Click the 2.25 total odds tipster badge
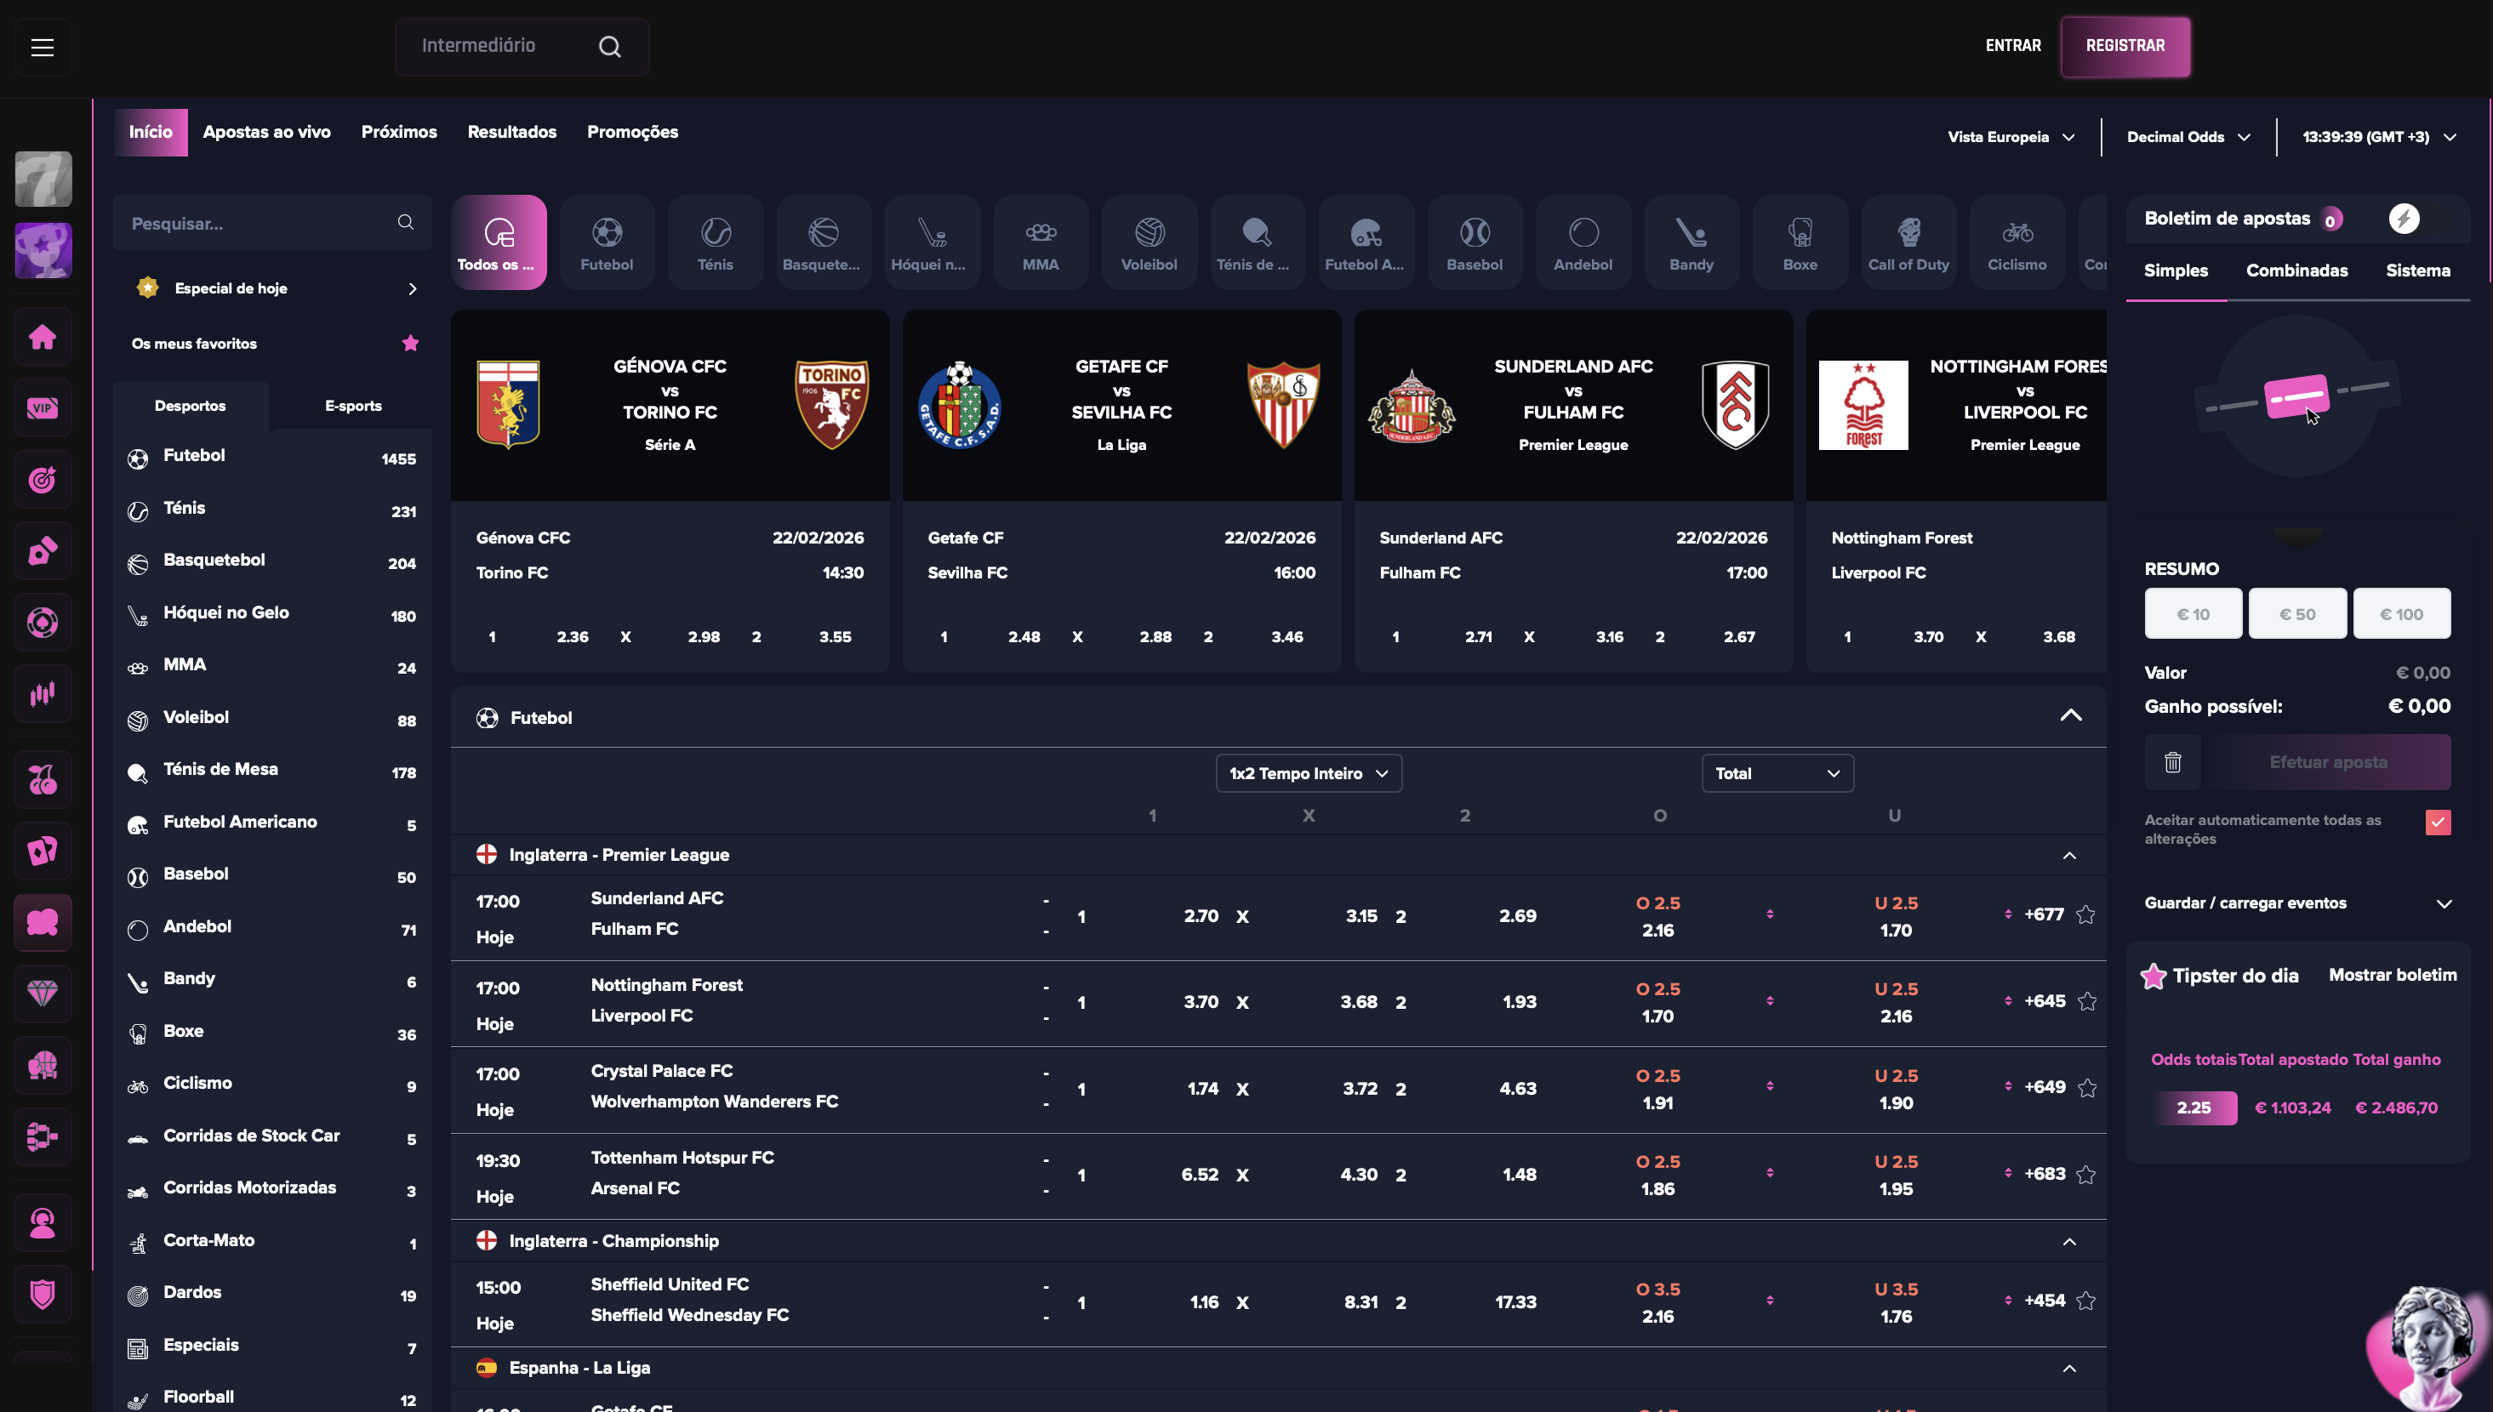2493x1412 pixels. (2193, 1107)
